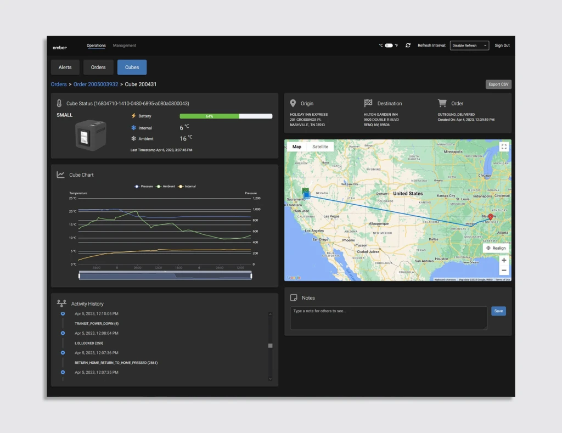Switch to the Management tab

125,46
